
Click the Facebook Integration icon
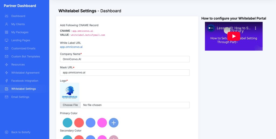6,81
